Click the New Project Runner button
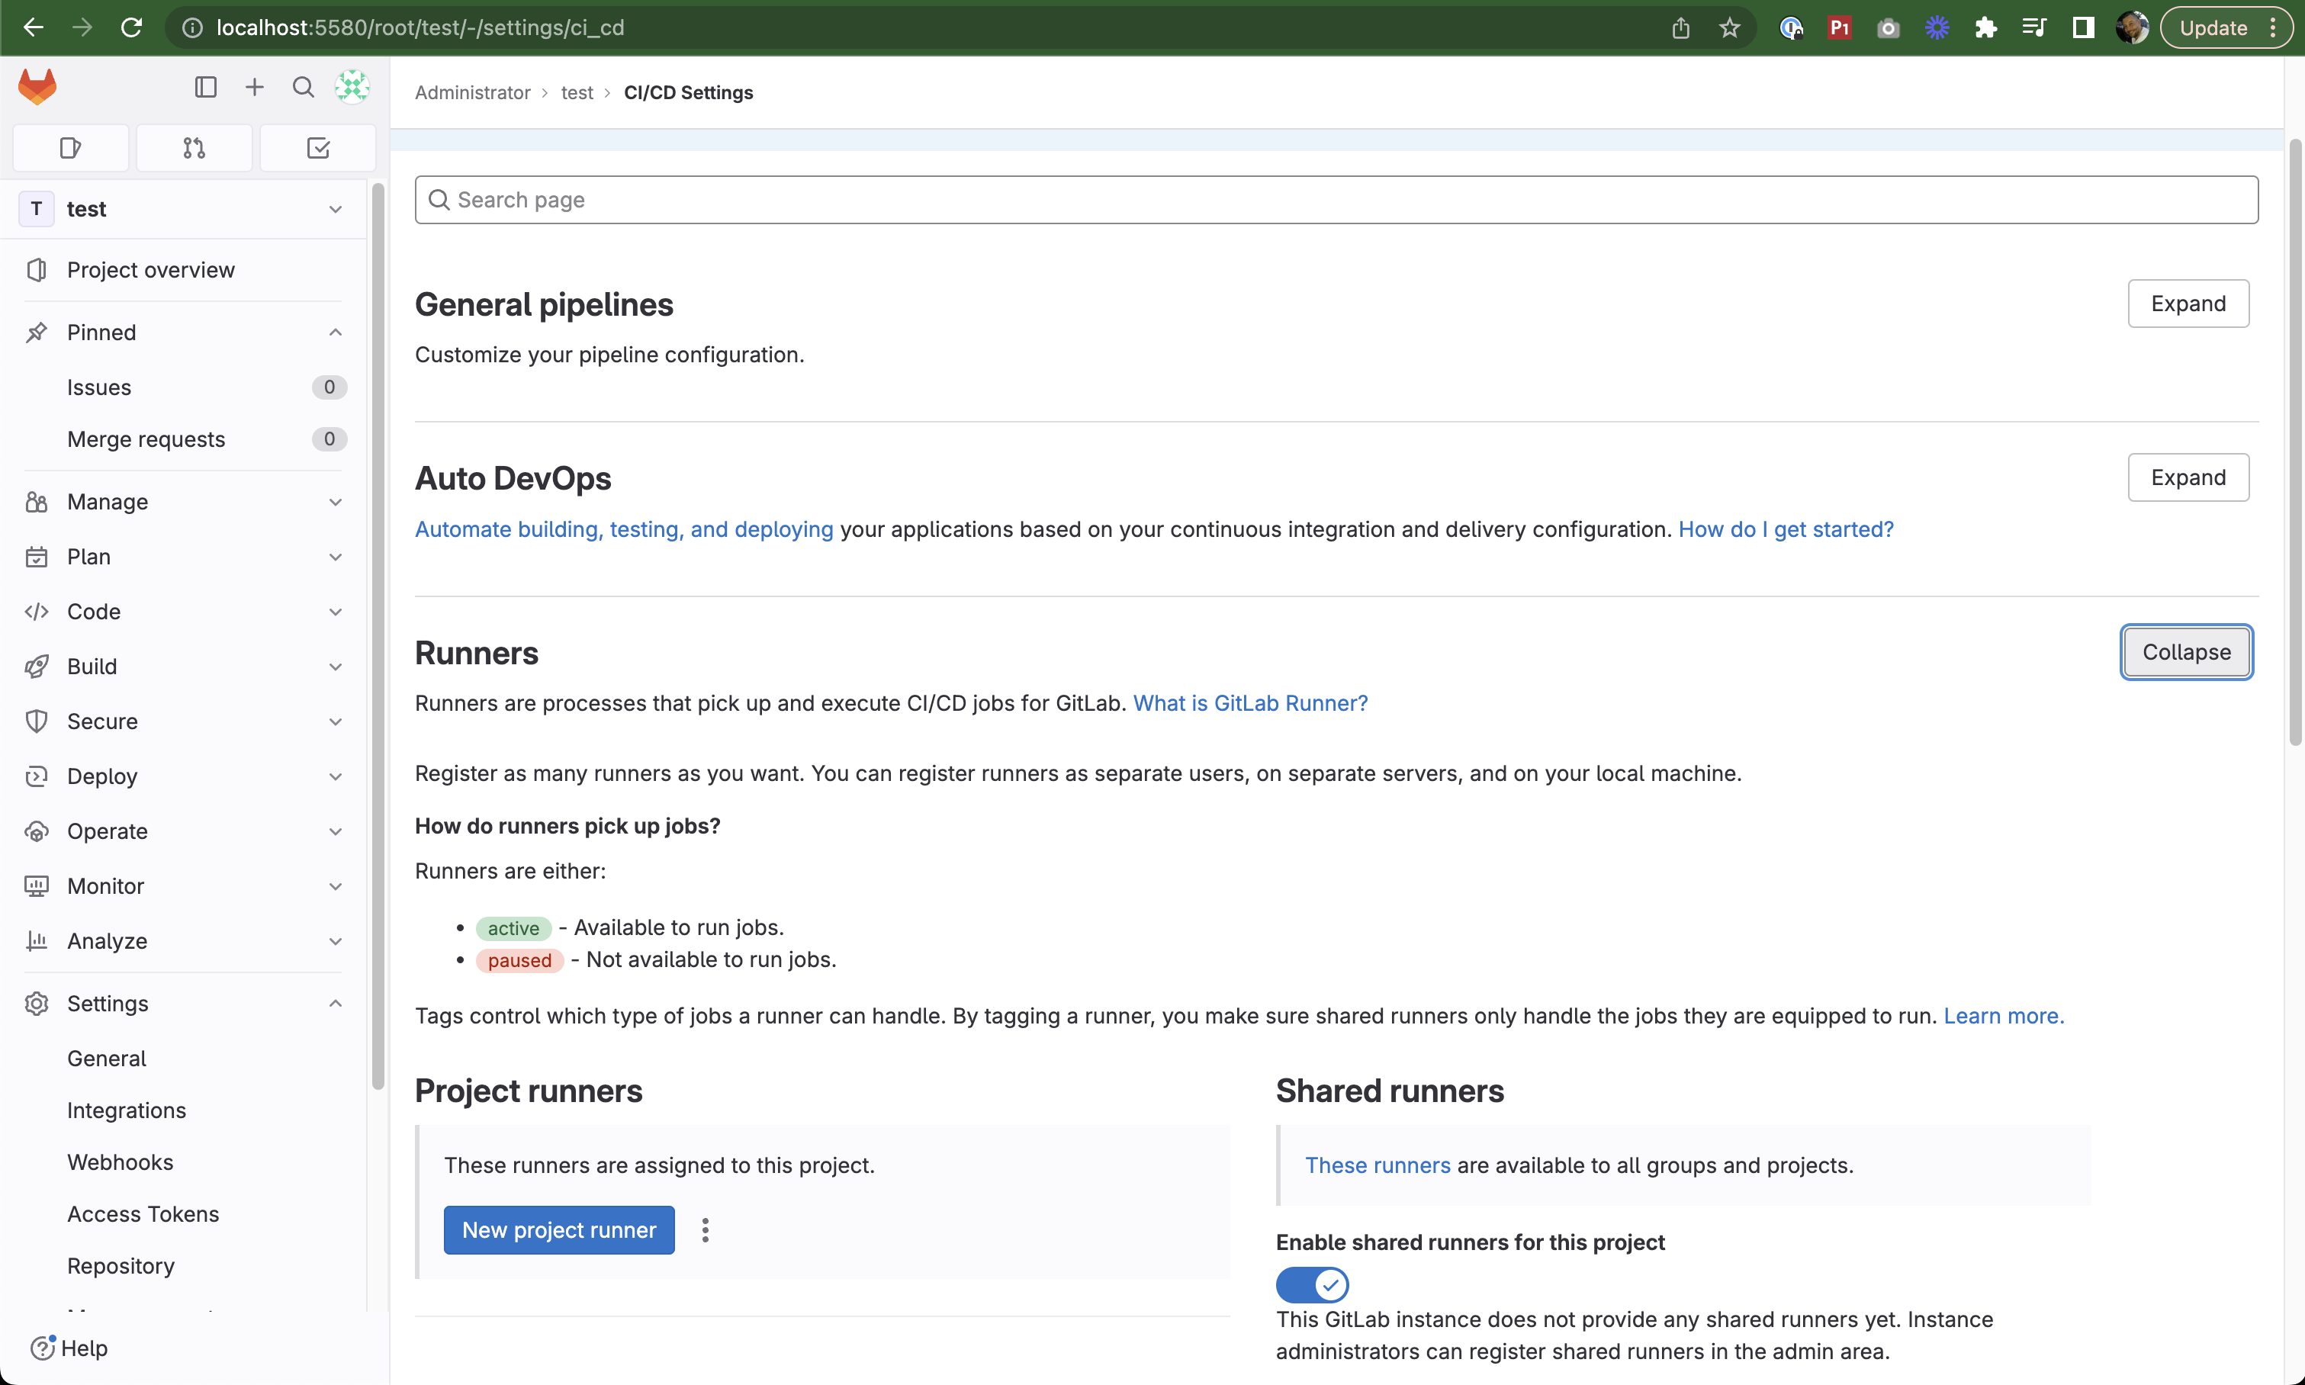The image size is (2305, 1385). [x=558, y=1230]
